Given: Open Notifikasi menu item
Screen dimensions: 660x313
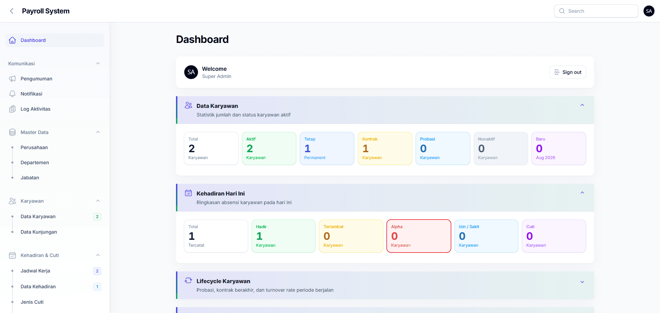Looking at the screenshot, I should pyautogui.click(x=55, y=94).
